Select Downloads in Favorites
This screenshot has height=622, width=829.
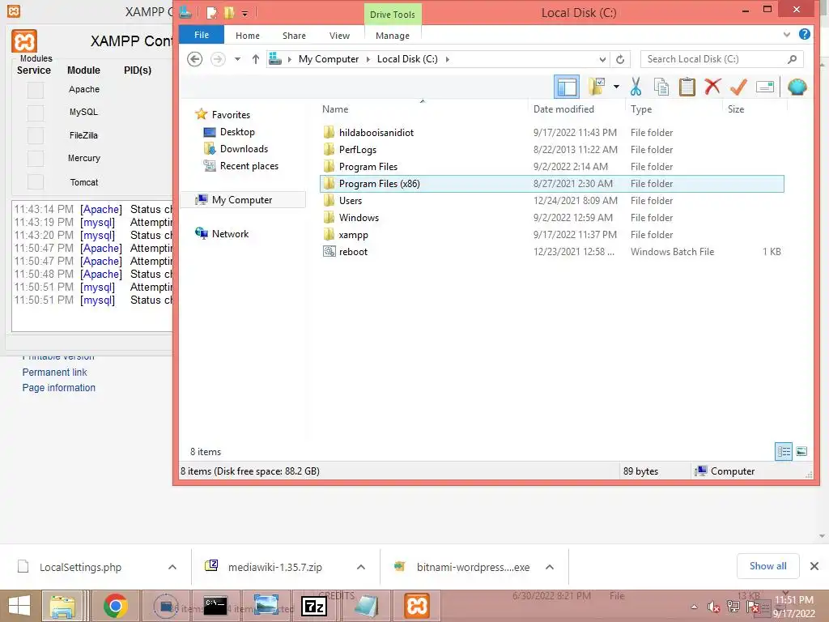244,149
